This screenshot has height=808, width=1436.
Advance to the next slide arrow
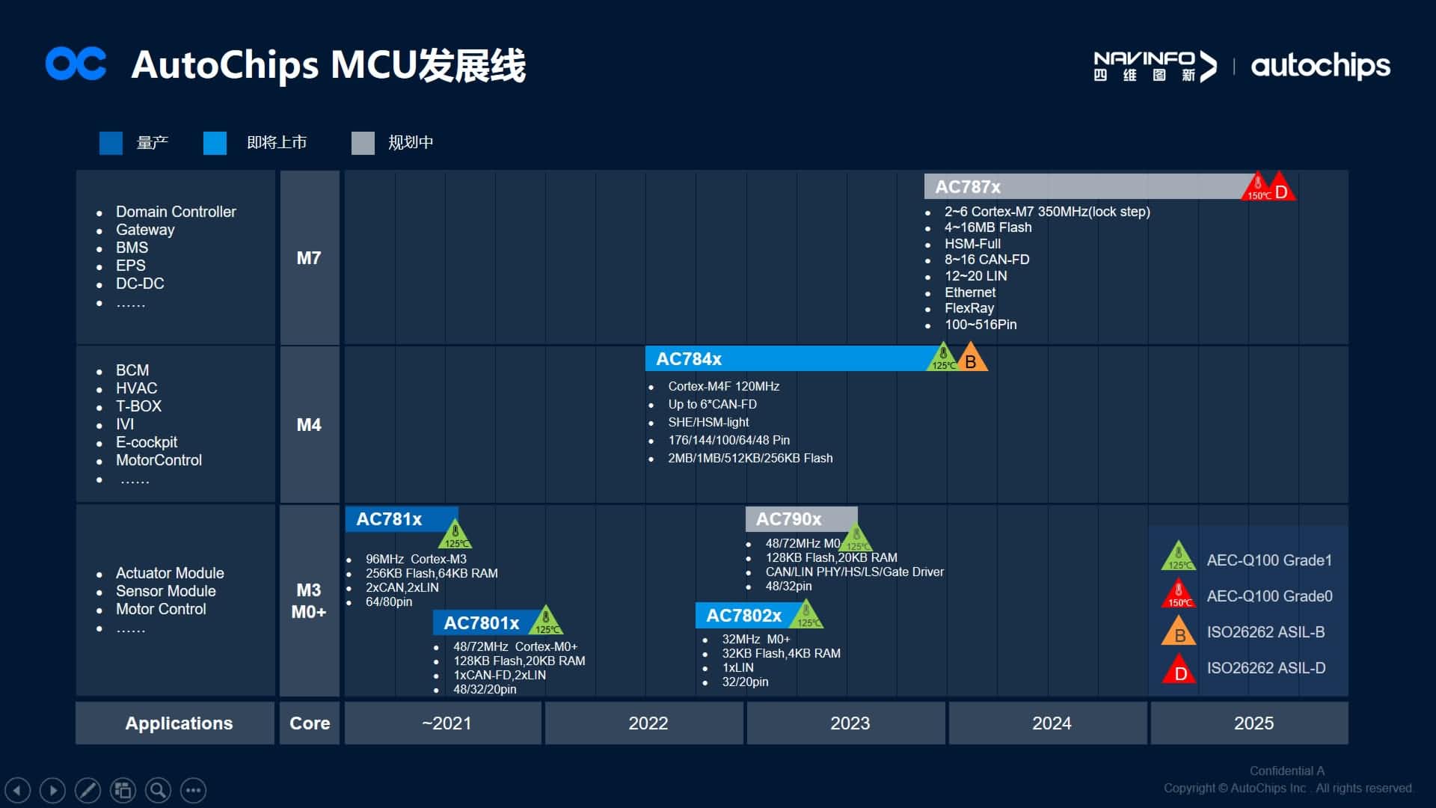click(x=52, y=790)
